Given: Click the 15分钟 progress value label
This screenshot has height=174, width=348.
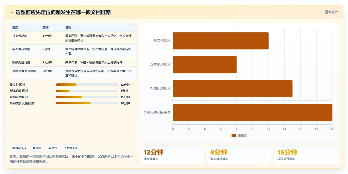Looking at the screenshot, I should pyautogui.click(x=125, y=97).
